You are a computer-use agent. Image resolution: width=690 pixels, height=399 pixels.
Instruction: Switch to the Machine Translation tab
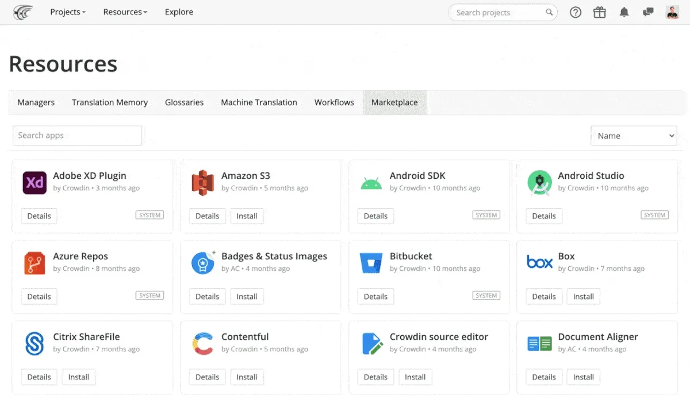pyautogui.click(x=259, y=102)
